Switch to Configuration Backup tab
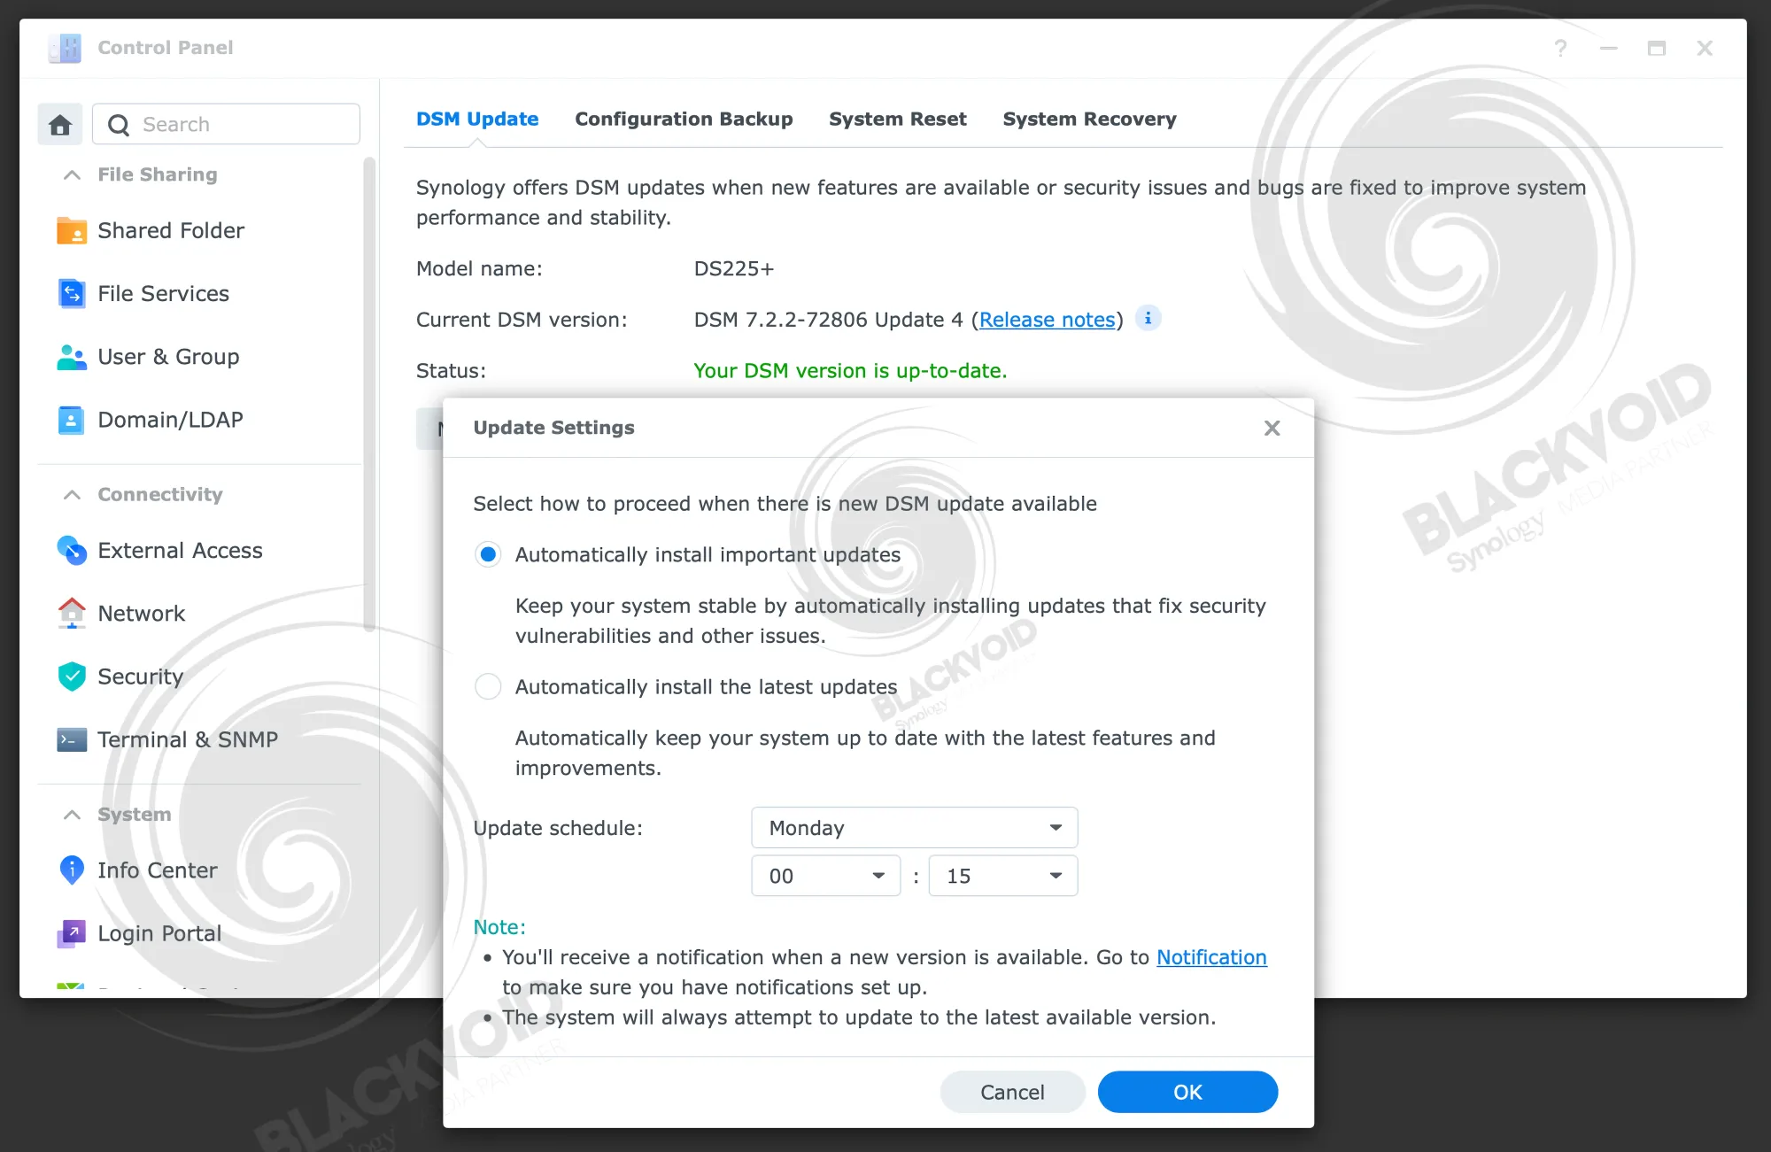 (684, 120)
